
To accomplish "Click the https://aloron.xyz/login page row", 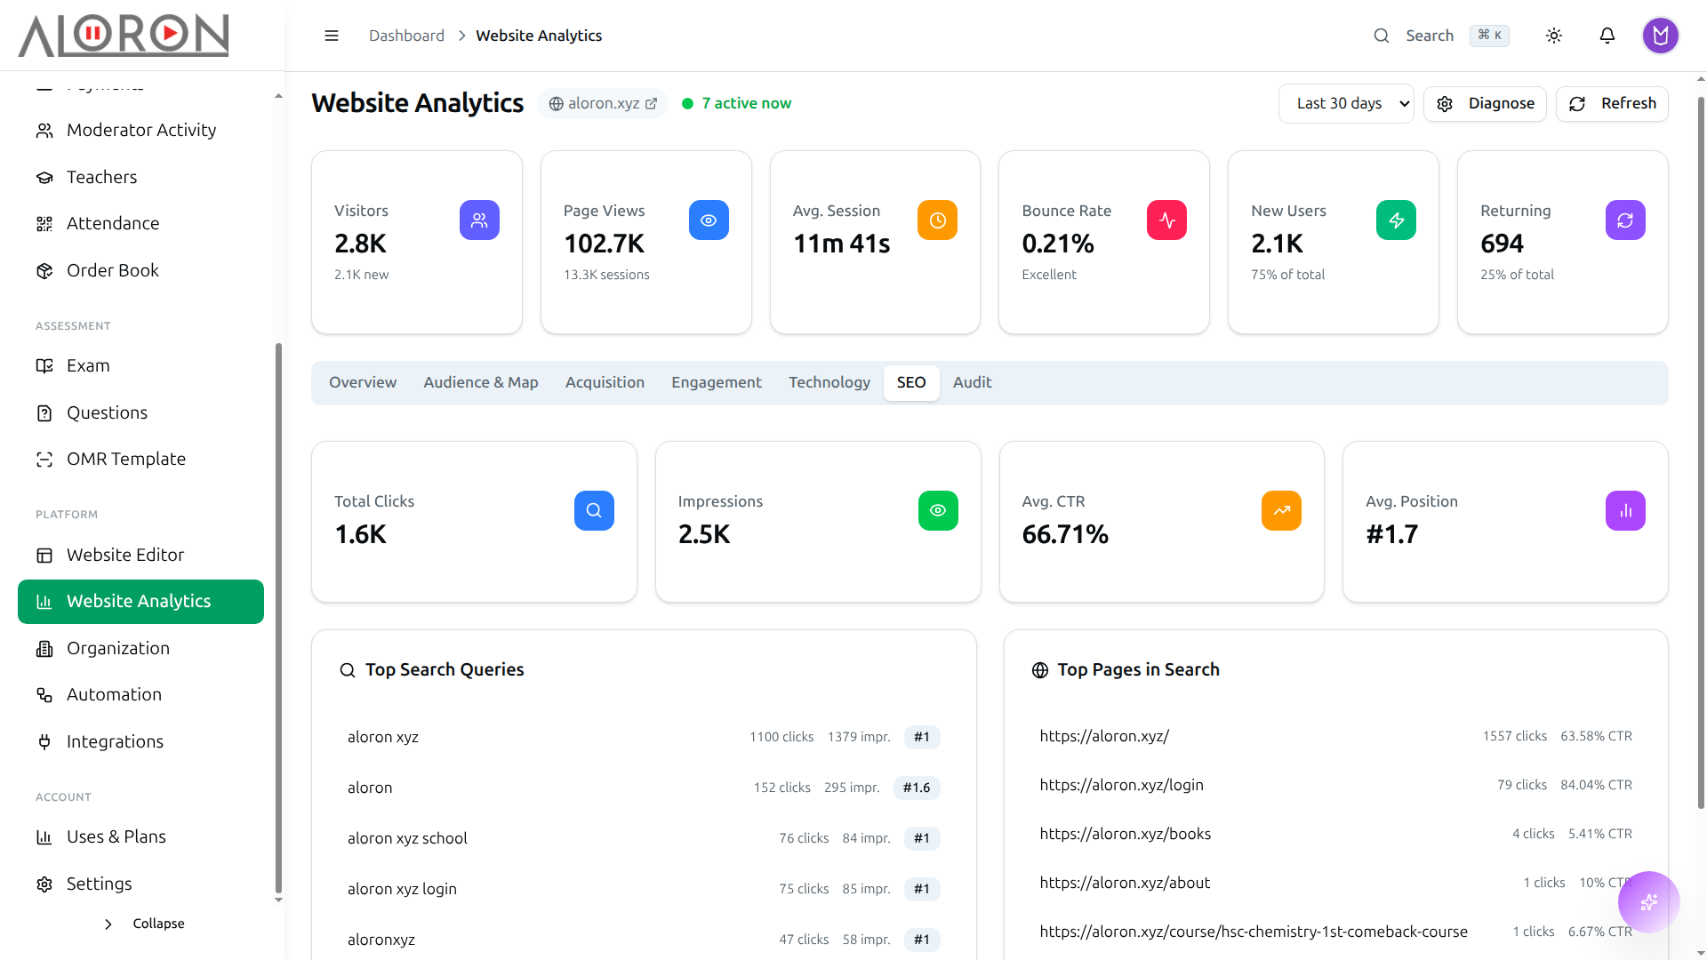I will pyautogui.click(x=1336, y=785).
